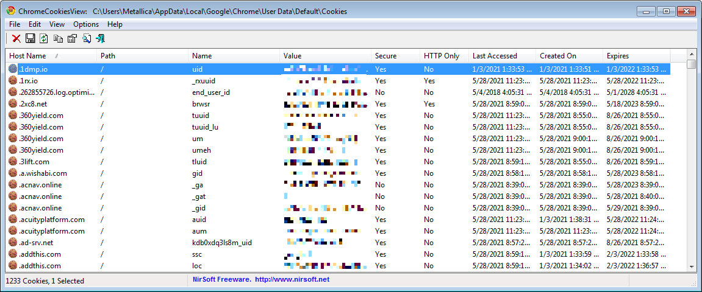This screenshot has height=292, width=702.
Task: Select the kdb0xdq3ls8m_uid cookie name
Action: pyautogui.click(x=221, y=243)
